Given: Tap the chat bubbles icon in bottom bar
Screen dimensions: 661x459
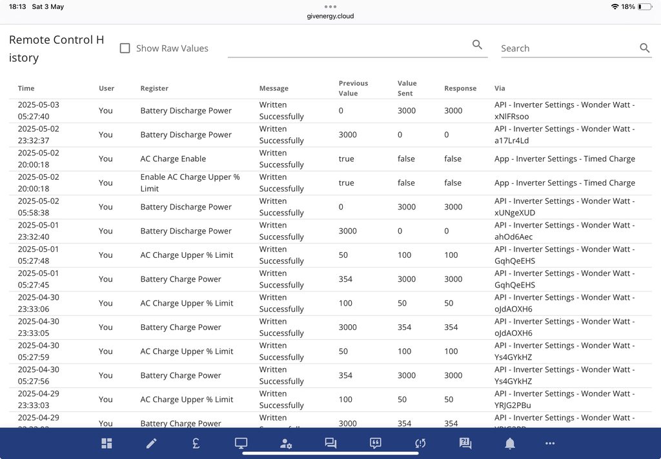Looking at the screenshot, I should click(x=330, y=444).
